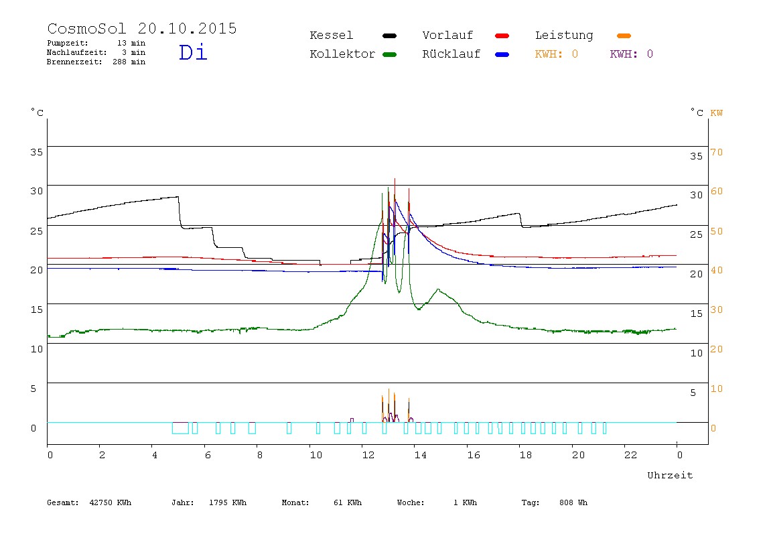Click the monthly value '61 KWh'
Image resolution: width=769 pixels, height=544 pixels.
(348, 502)
